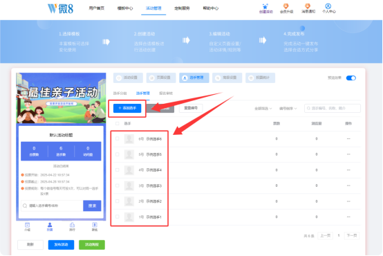Screen dimensions: 383x256
Task: Click the 最佳亲子活动 banner image
Action: (61, 98)
